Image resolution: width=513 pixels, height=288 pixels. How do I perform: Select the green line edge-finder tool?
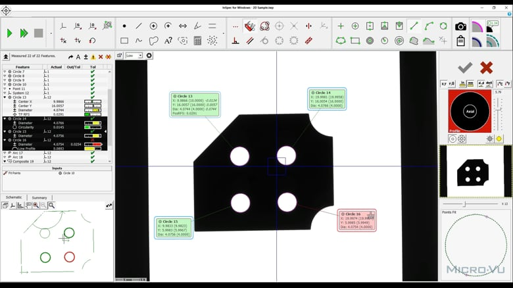coord(414,26)
